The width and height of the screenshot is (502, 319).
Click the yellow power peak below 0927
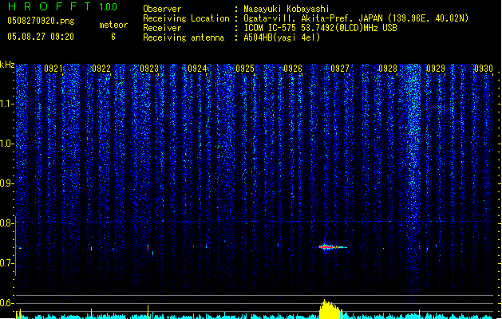tap(330, 309)
